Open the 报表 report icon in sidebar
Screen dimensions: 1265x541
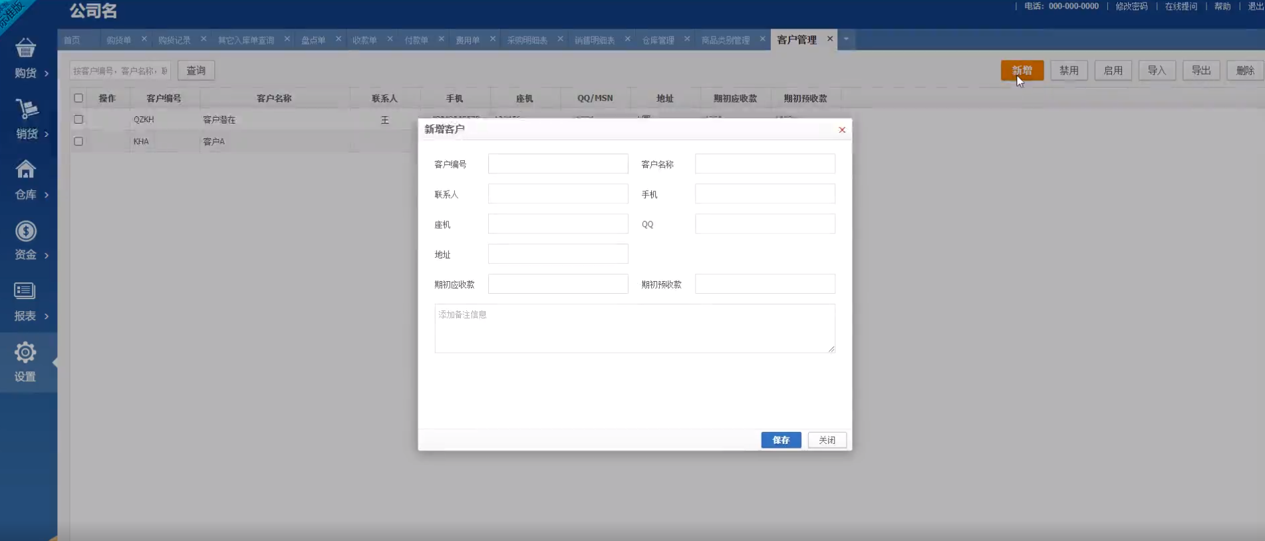click(x=25, y=291)
